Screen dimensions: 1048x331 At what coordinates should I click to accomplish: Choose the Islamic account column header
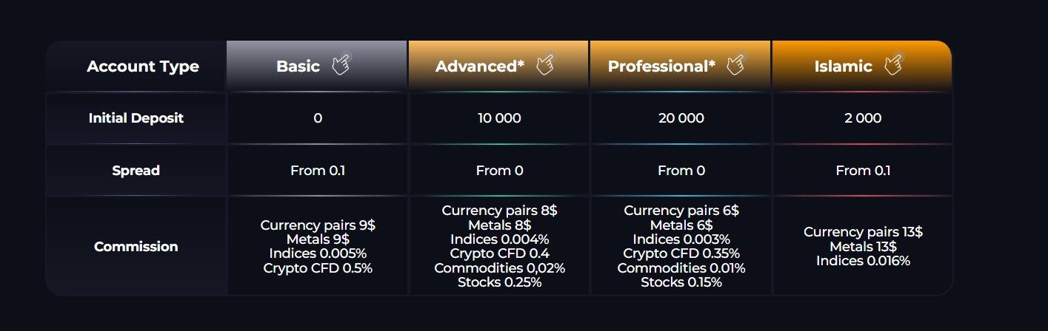843,66
